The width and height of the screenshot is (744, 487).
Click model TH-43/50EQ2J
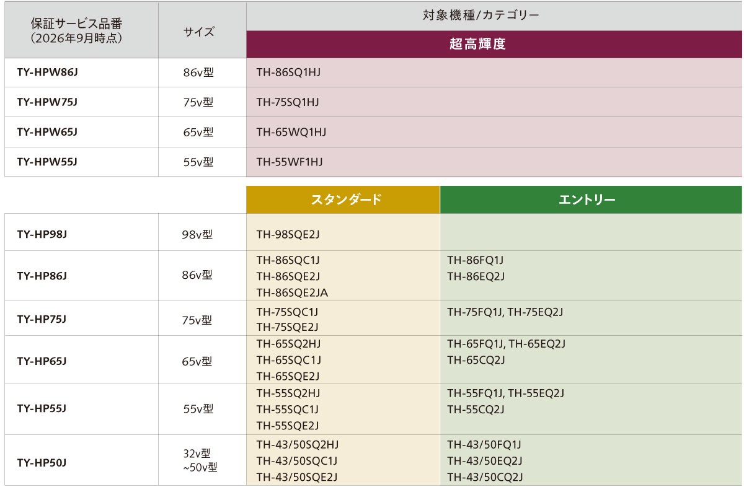tap(485, 461)
